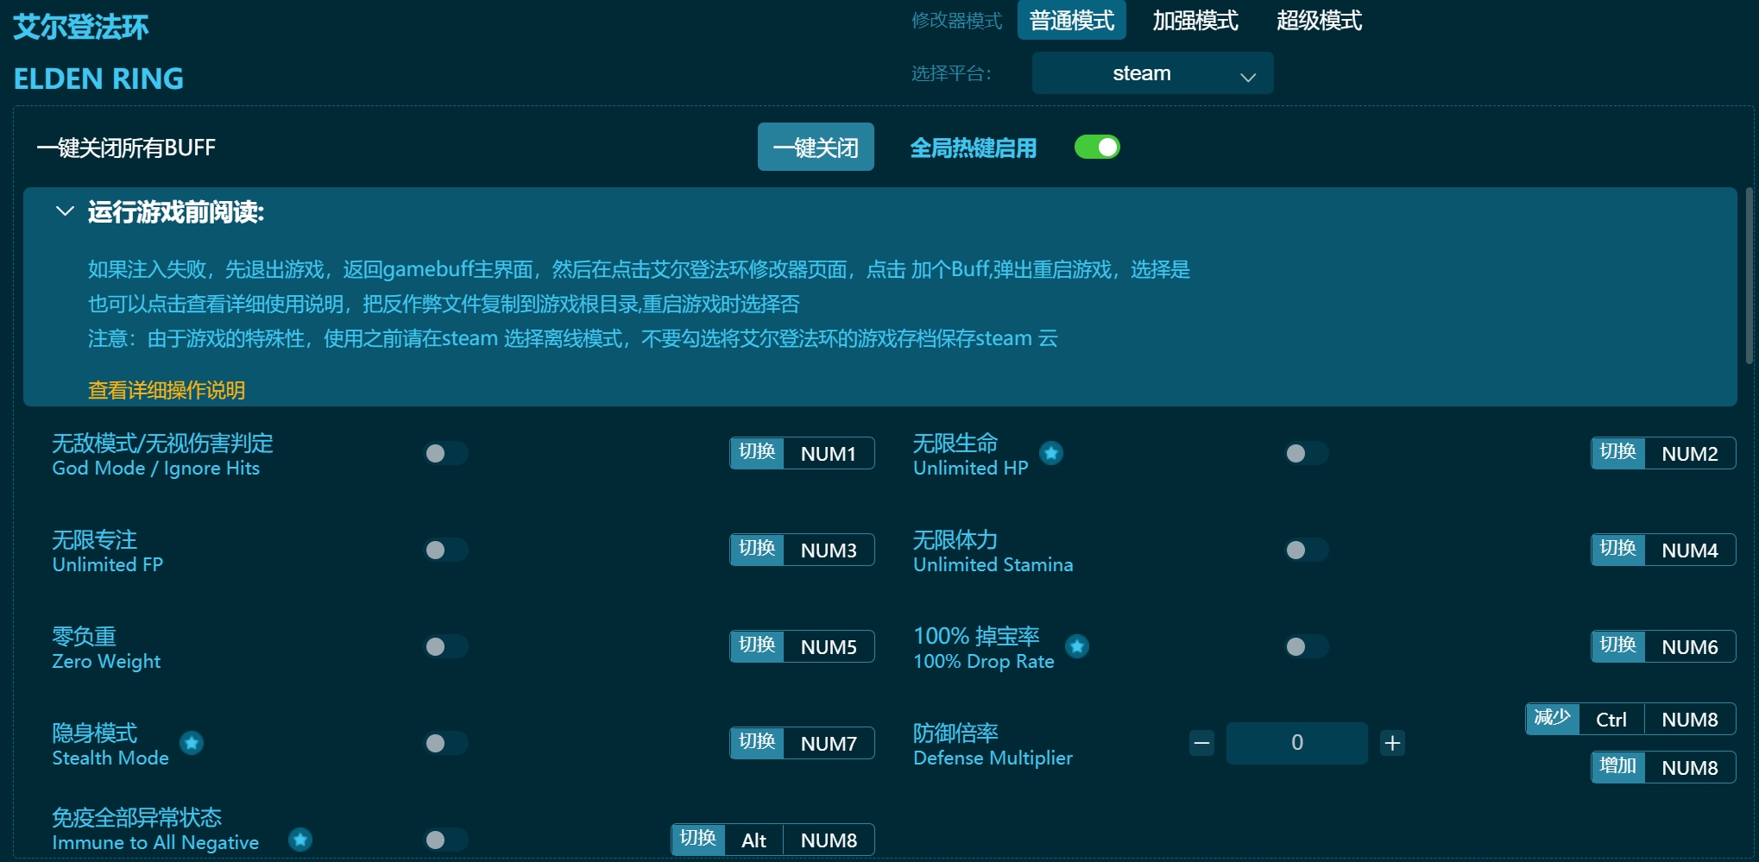1759x862 pixels.
Task: Click Alt modifier key in Immune hotkey
Action: [753, 840]
